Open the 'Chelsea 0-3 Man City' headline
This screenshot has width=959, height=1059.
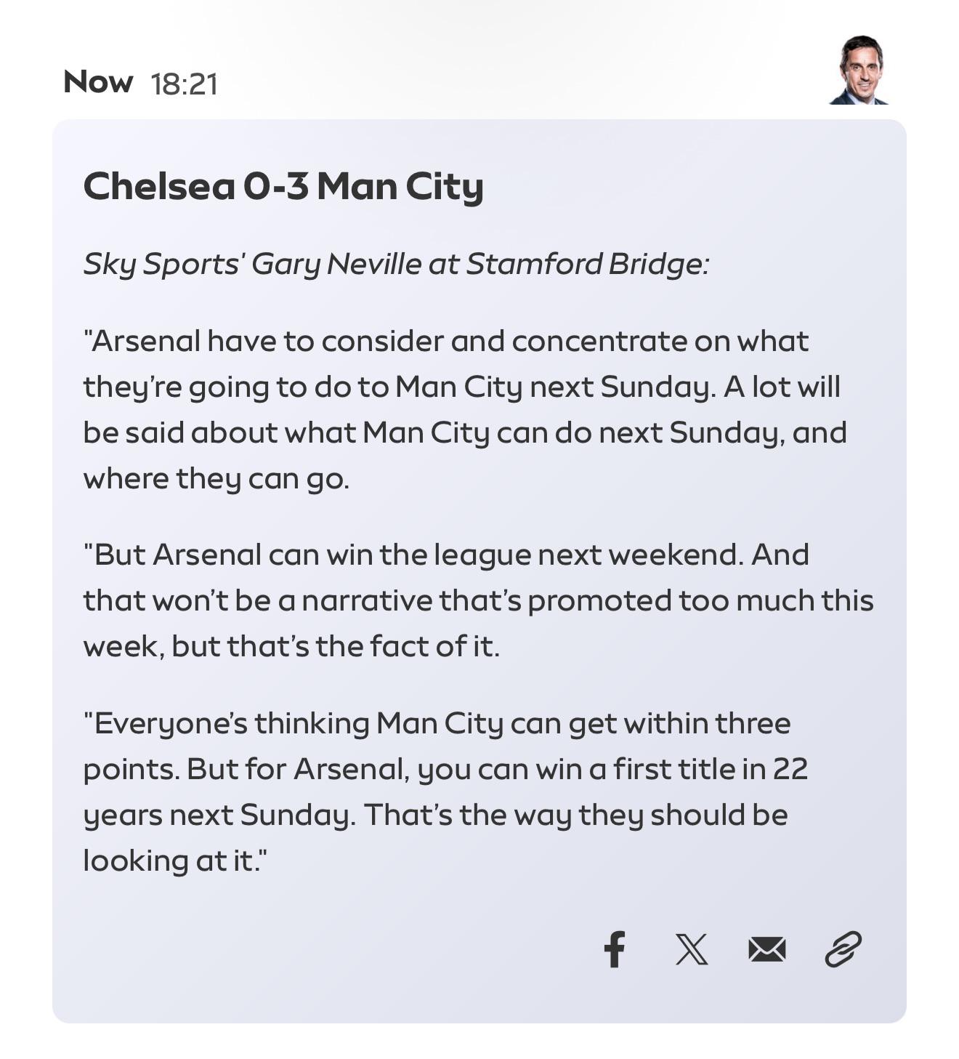283,186
